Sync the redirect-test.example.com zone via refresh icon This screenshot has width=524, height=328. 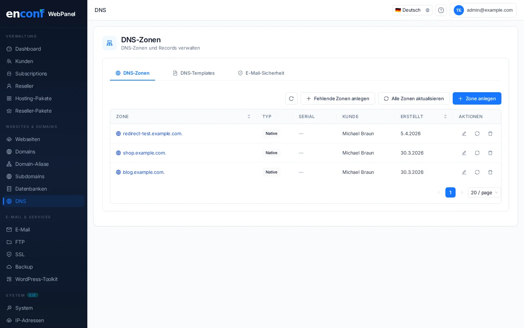tap(477, 134)
